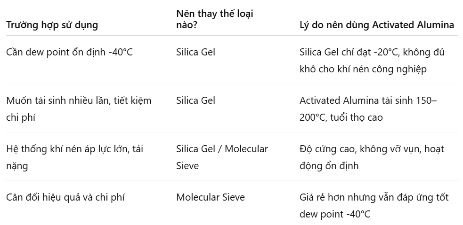Select the 'Lý do nên dùng Activated Alumina' header
The width and height of the screenshot is (463, 225).
377,25
